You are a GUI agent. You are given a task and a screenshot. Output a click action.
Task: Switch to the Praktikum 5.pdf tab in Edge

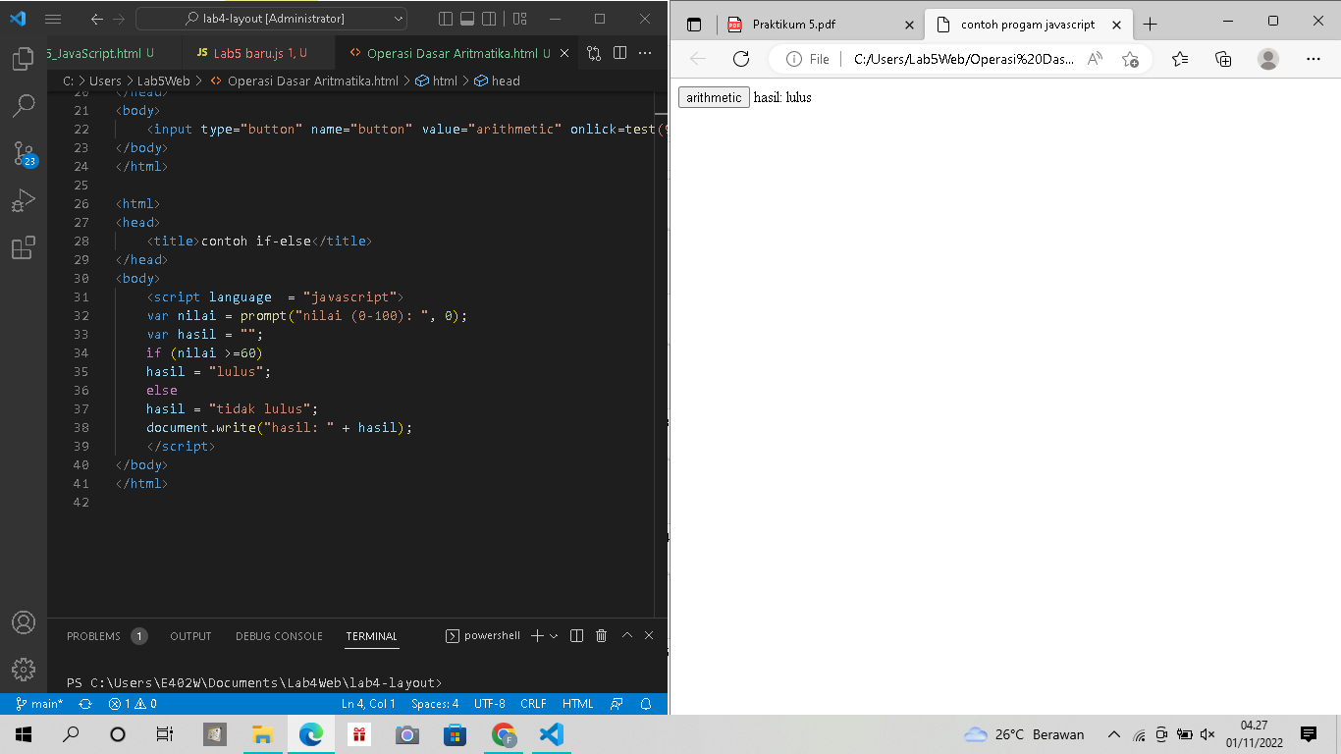click(821, 25)
